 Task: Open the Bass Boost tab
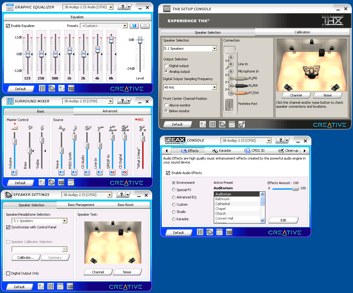[x=126, y=205]
